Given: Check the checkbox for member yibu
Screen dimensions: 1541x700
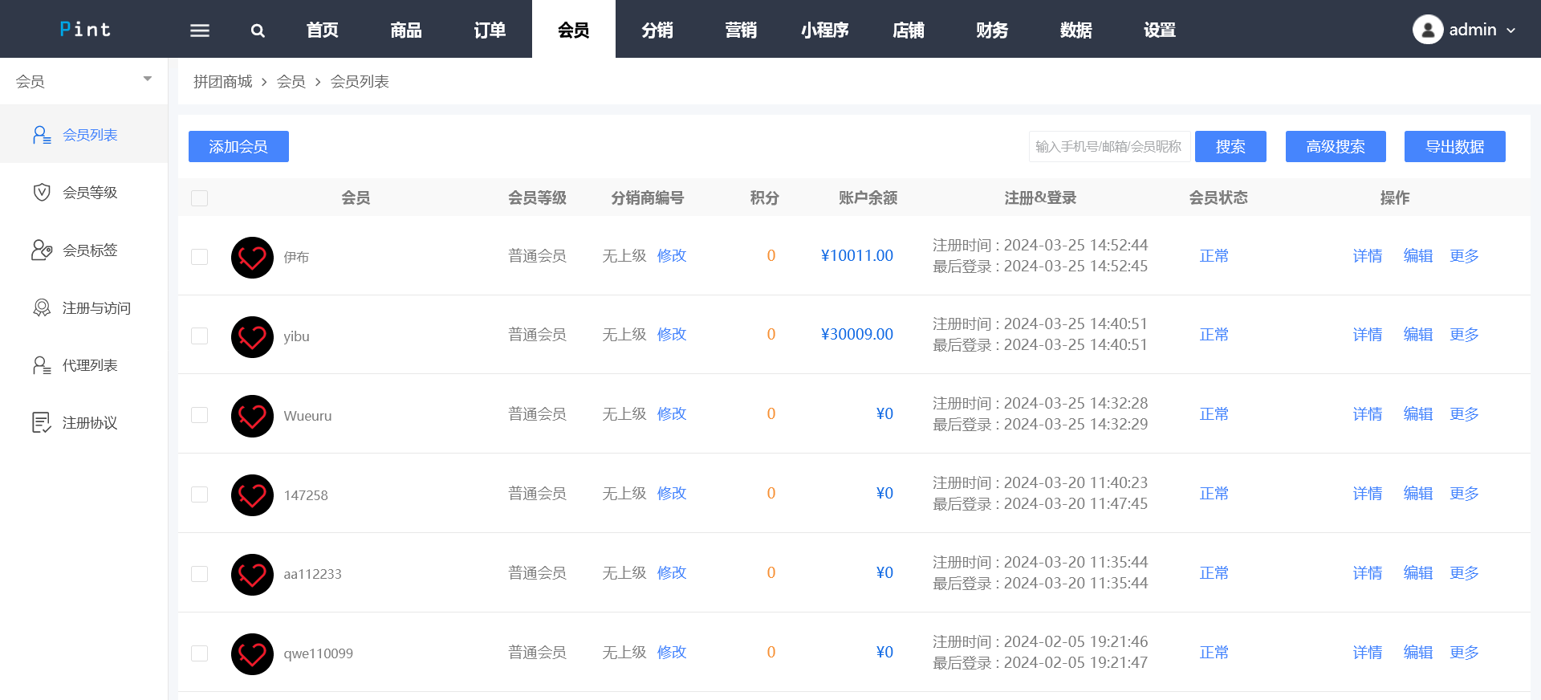Looking at the screenshot, I should [200, 336].
